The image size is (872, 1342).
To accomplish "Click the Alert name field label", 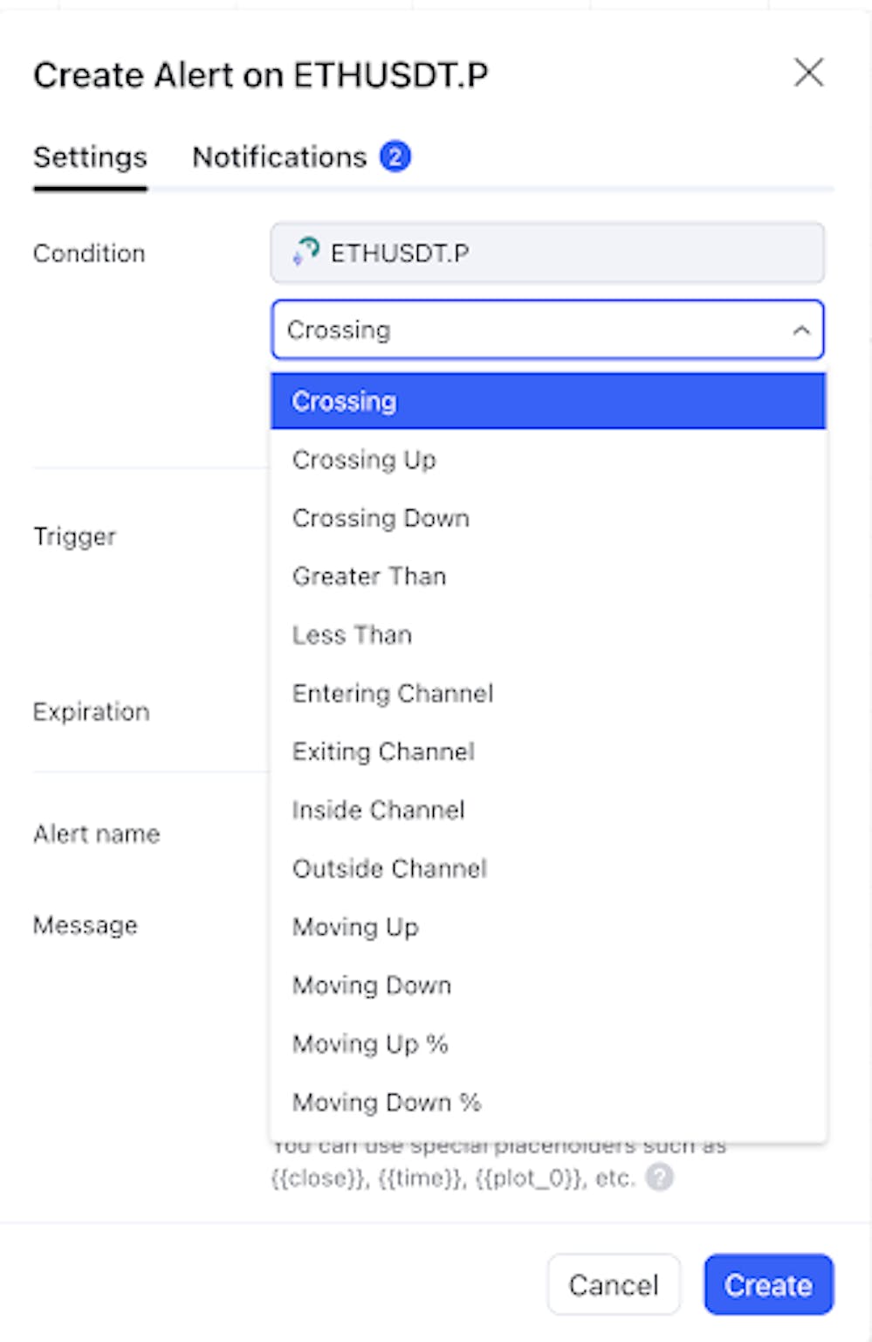I will pos(97,834).
